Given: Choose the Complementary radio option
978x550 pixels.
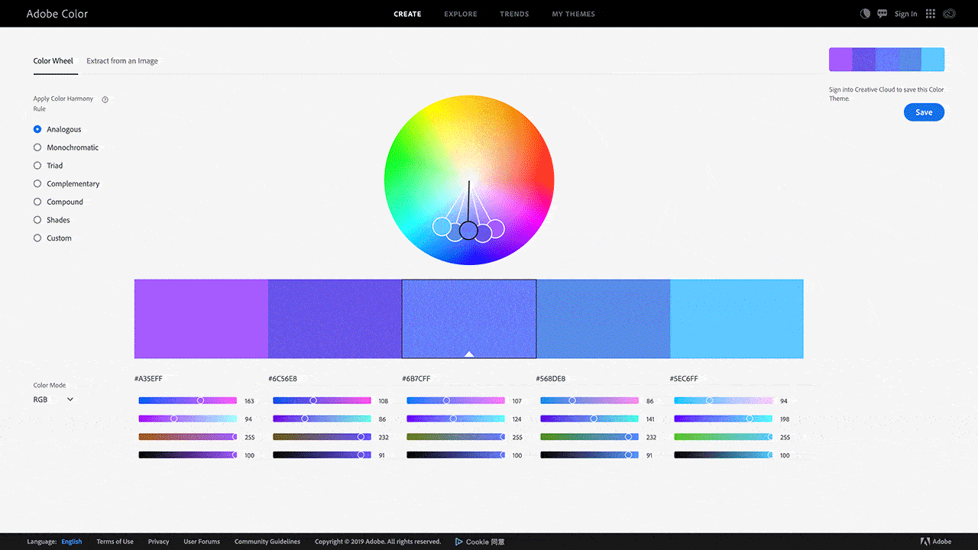Looking at the screenshot, I should [37, 184].
